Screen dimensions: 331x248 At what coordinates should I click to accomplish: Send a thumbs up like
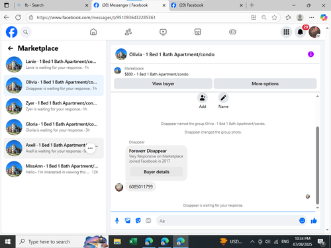[314, 220]
